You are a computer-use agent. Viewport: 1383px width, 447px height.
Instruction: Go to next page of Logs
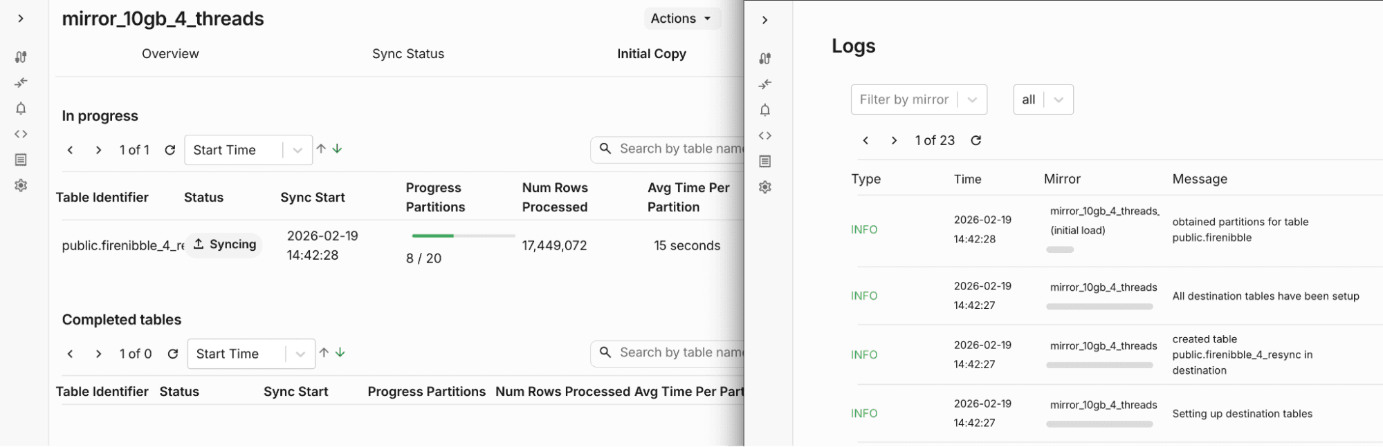pos(894,140)
